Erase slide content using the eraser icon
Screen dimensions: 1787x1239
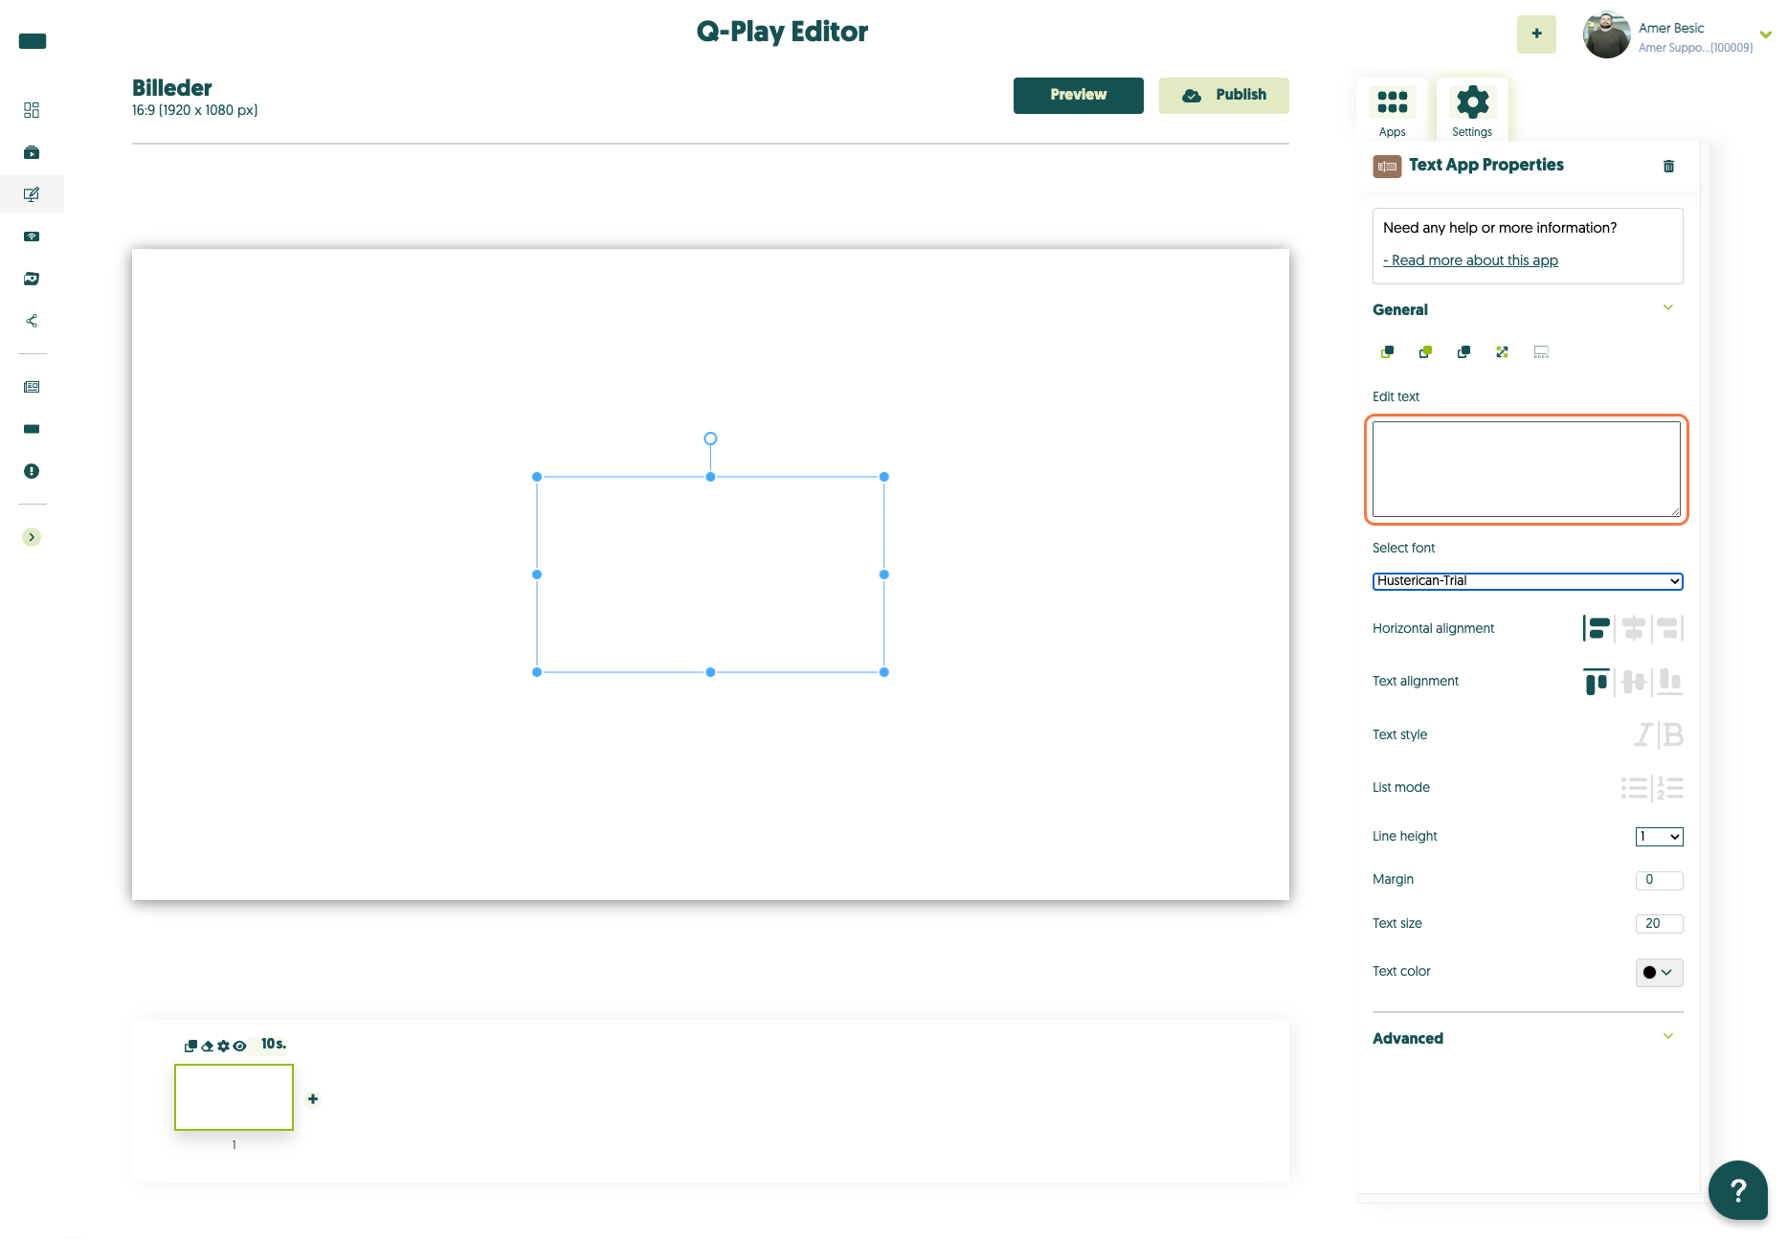coord(207,1046)
